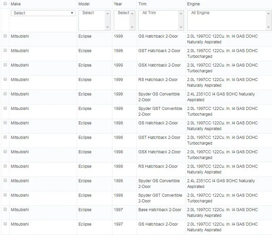272x235 pixels.
Task: Tick the select-all checkbox in the header row
Action: 5,3
